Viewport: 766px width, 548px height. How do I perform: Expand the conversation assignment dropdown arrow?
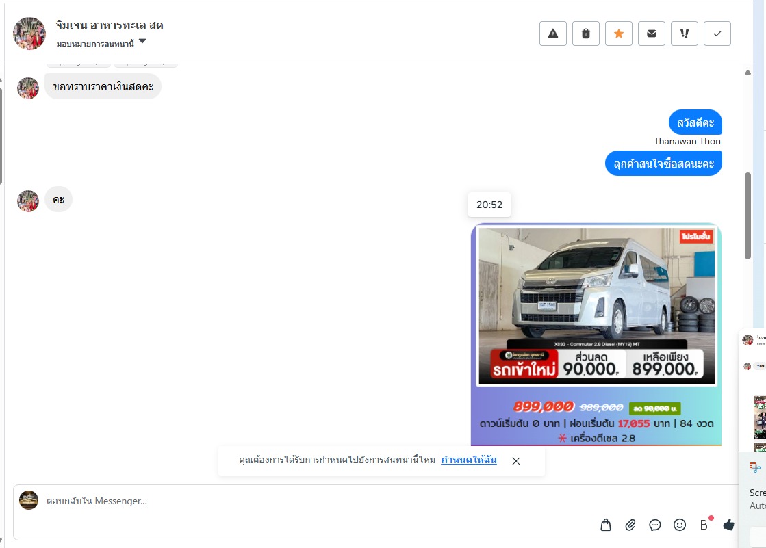pos(142,42)
